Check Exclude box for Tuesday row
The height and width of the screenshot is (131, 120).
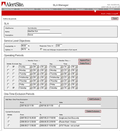[x=13, y=74]
